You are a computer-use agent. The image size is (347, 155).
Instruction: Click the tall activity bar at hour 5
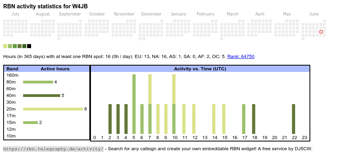pyautogui.click(x=134, y=104)
